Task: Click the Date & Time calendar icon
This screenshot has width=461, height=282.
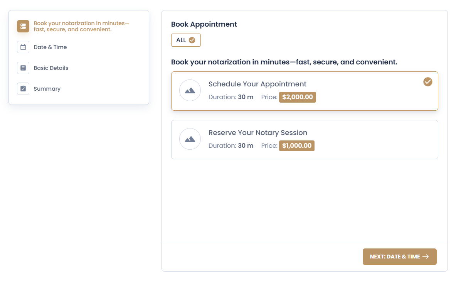Action: click(x=23, y=47)
